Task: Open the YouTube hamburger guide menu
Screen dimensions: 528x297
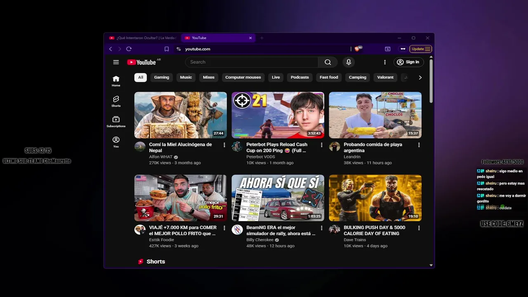Action: [116, 62]
